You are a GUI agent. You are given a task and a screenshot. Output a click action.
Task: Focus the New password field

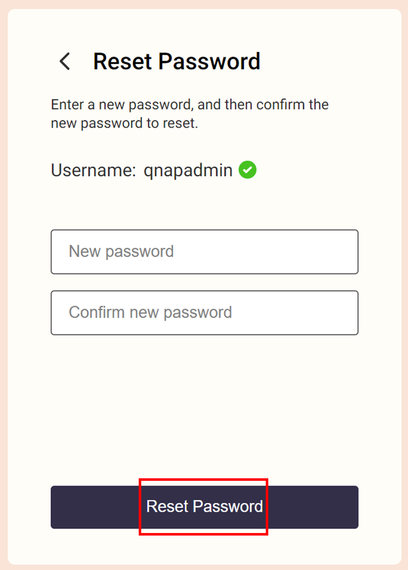pos(204,252)
